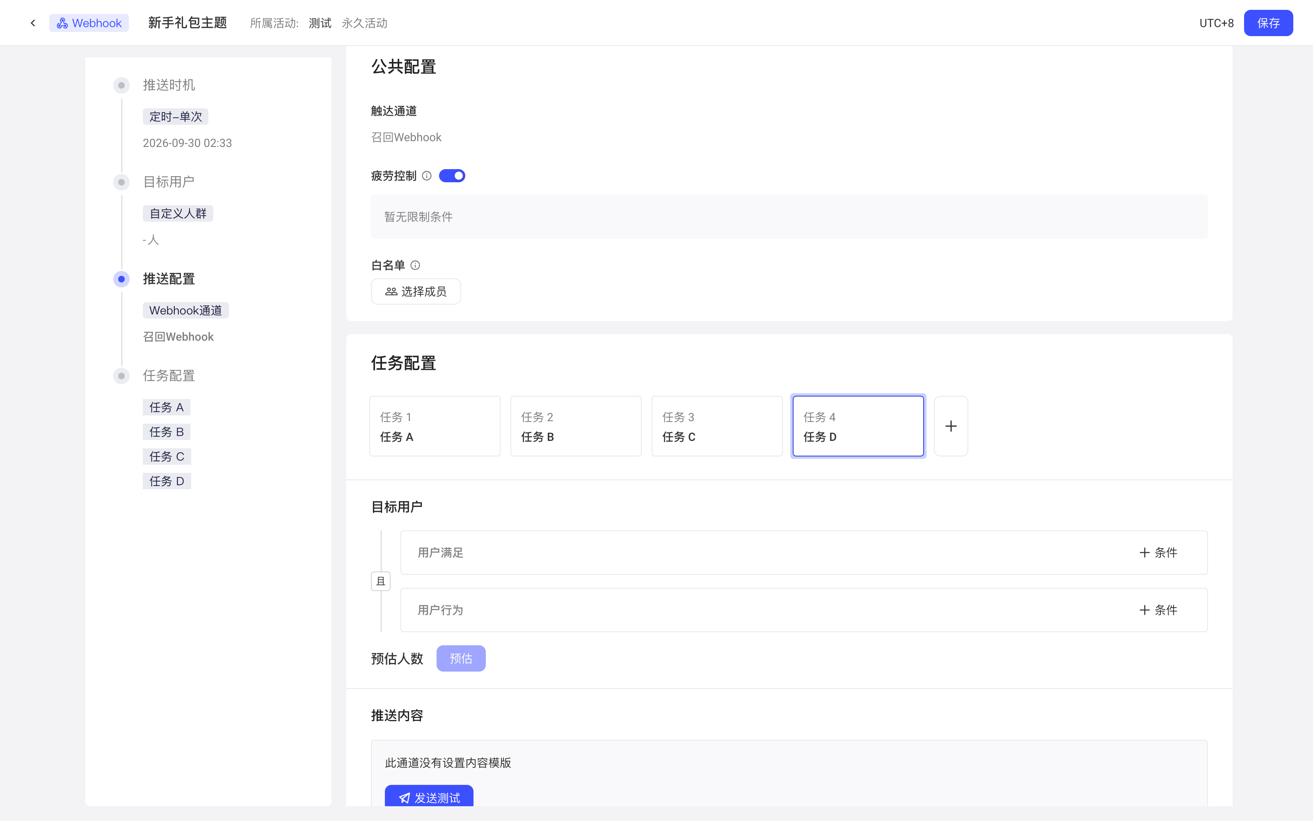The image size is (1313, 821).
Task: Click the 新手礼包主题 title
Action: pyautogui.click(x=187, y=23)
